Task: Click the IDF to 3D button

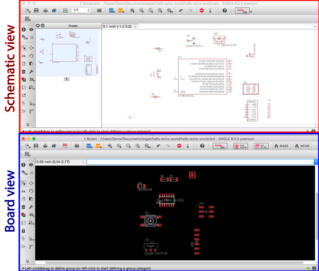Action: (261, 146)
